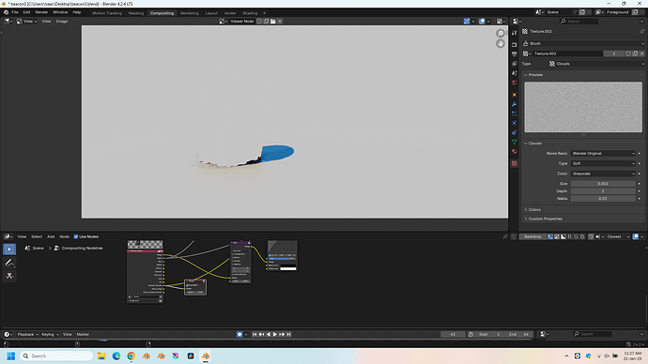Click the Marker menu in timeline

coord(83,334)
